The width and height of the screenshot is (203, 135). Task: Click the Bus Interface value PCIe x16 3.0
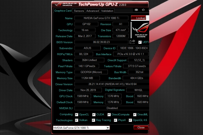tap(130, 54)
